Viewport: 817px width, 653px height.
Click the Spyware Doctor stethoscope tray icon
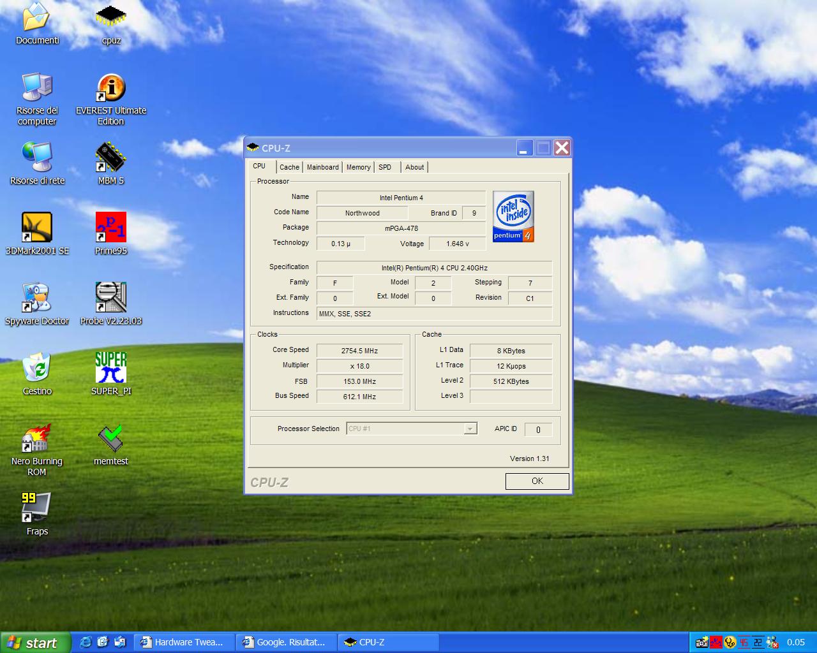(730, 642)
